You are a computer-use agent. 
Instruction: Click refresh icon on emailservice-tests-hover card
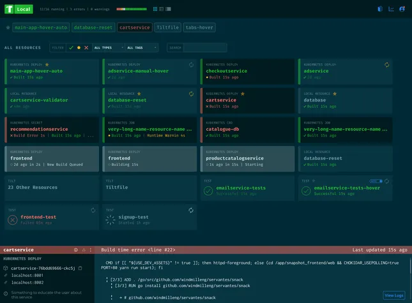[387, 181]
